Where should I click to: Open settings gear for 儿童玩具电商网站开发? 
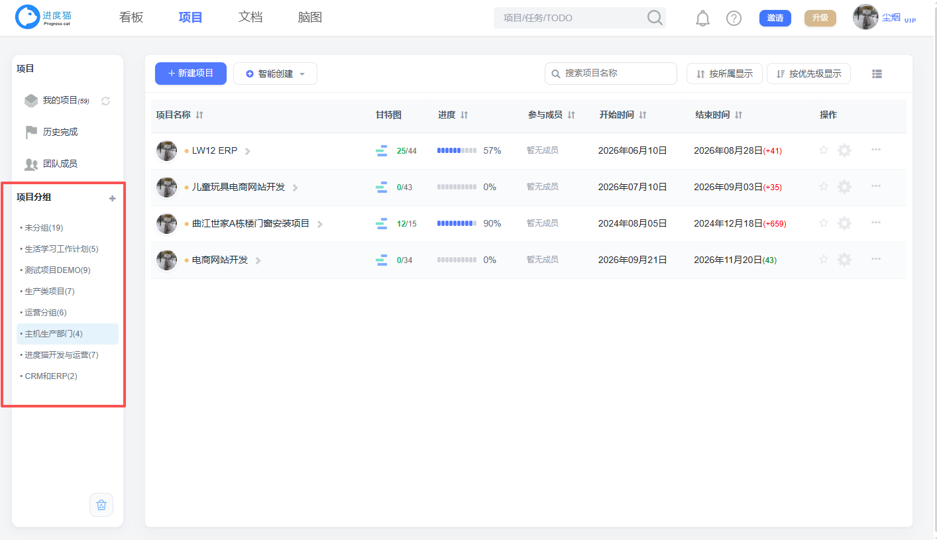(844, 187)
